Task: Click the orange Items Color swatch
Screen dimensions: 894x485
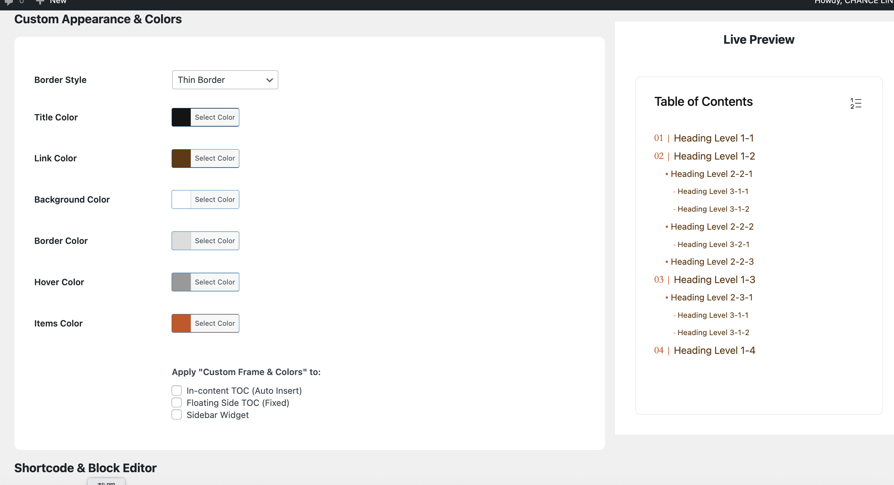Action: coord(181,323)
